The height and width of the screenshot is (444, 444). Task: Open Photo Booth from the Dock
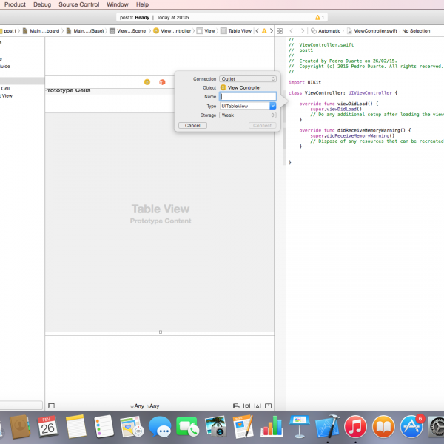[x=216, y=426]
